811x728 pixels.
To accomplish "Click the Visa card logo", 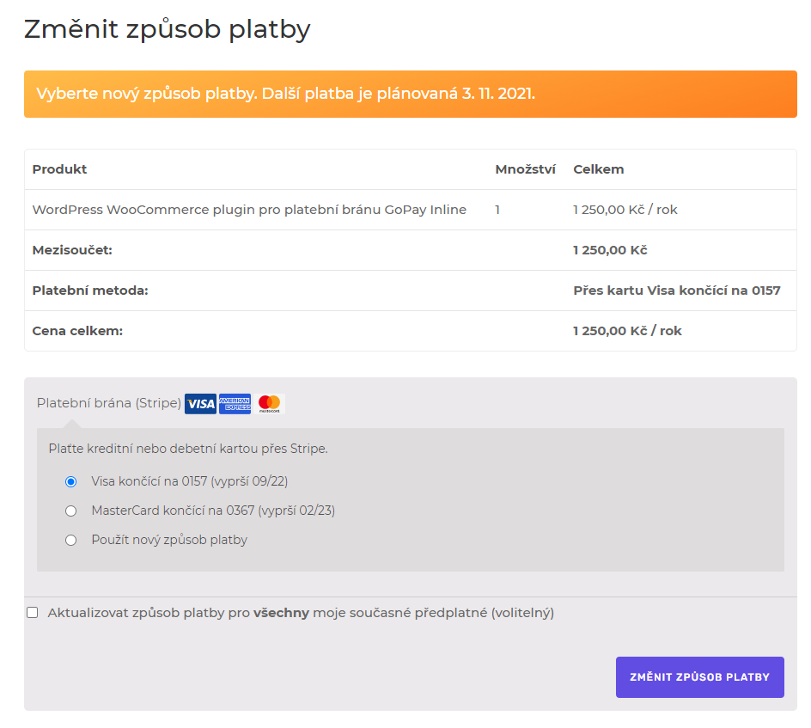I will click(x=201, y=404).
